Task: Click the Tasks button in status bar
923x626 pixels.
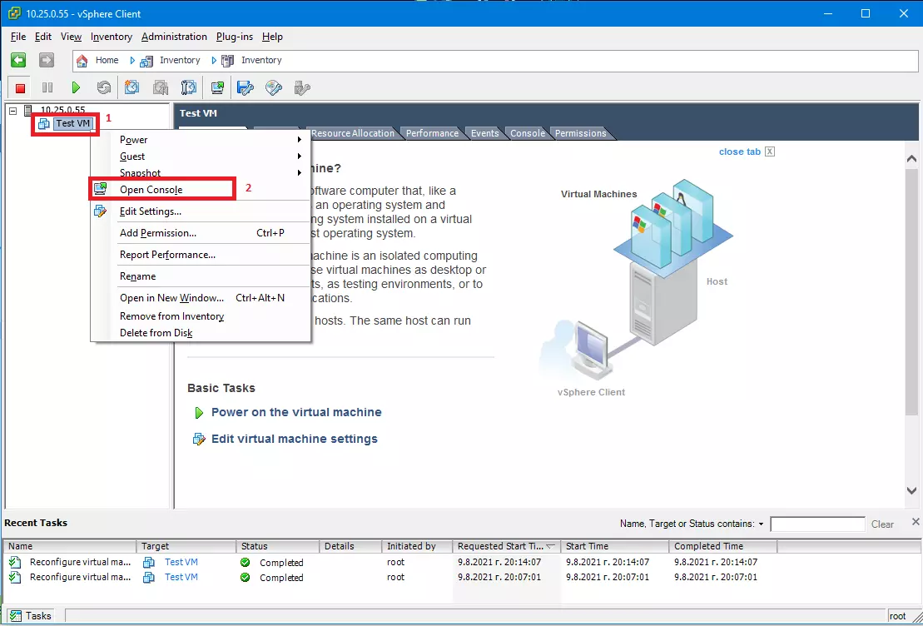Action: point(30,615)
